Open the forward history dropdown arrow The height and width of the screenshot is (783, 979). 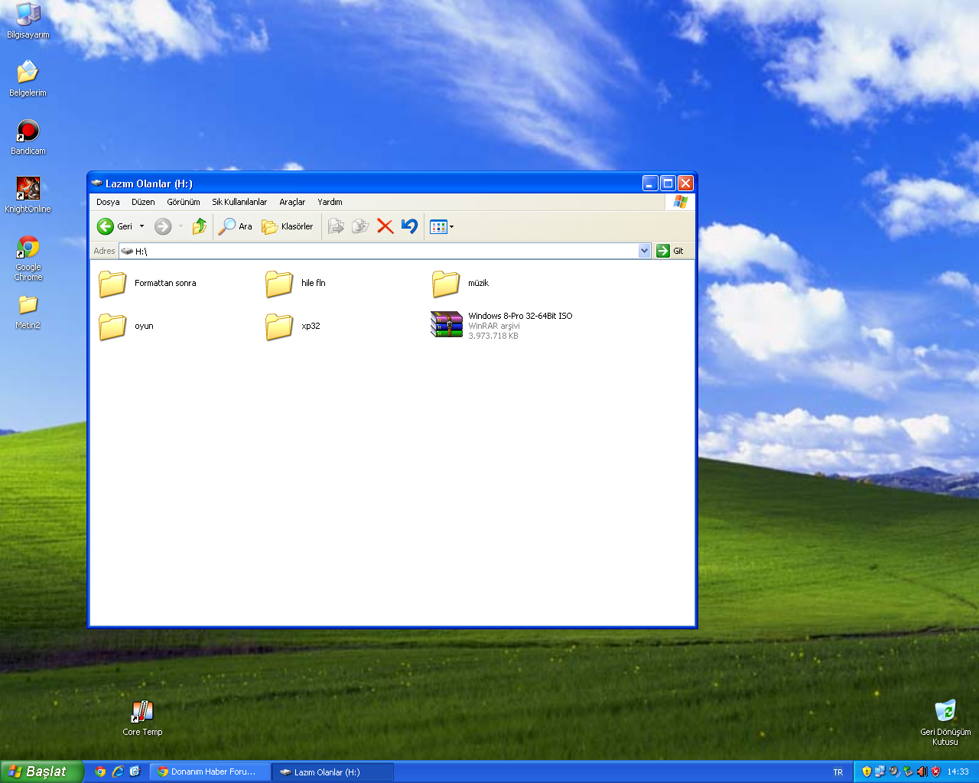[181, 226]
